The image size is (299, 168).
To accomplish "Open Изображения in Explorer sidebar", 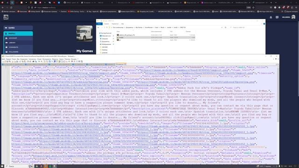I will pyautogui.click(x=106, y=44).
